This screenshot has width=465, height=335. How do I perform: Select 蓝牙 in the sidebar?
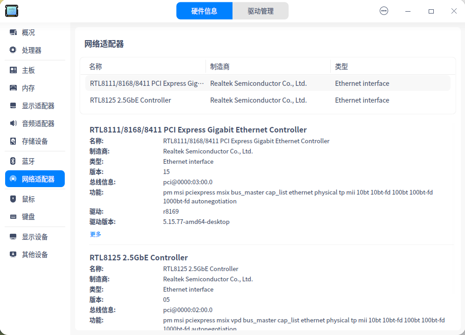(35, 161)
